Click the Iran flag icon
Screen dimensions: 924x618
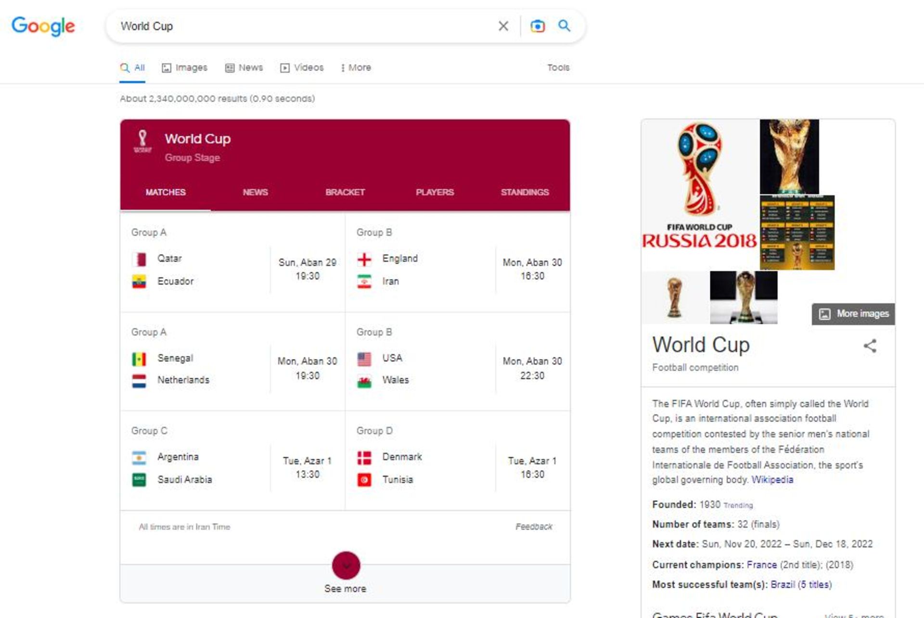click(x=364, y=282)
